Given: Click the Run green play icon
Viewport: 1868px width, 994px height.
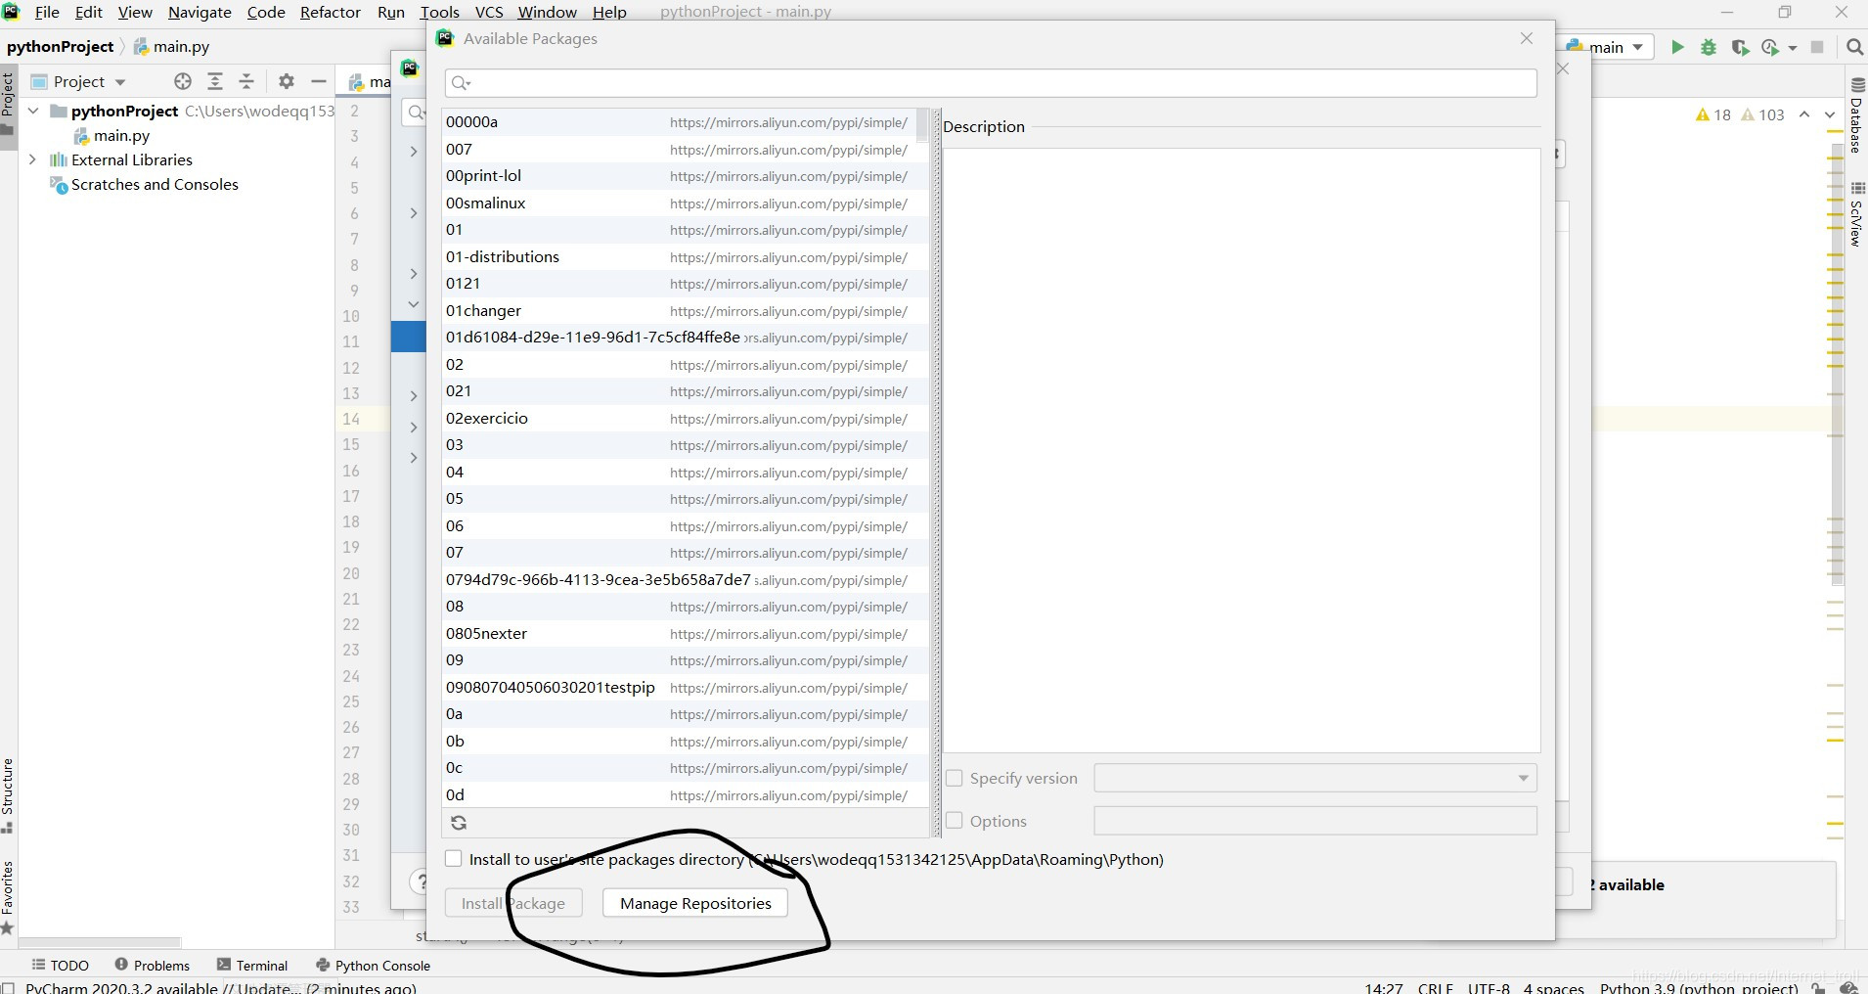Looking at the screenshot, I should [1677, 47].
